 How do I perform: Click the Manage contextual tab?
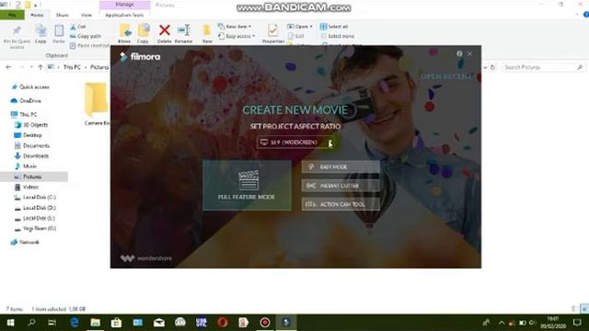125,5
